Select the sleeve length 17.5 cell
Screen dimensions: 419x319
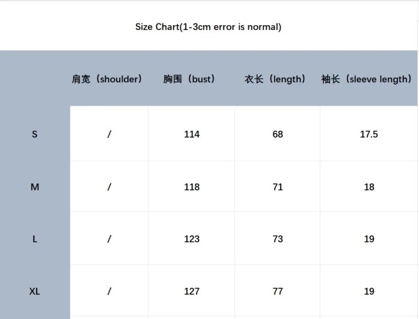pyautogui.click(x=369, y=134)
